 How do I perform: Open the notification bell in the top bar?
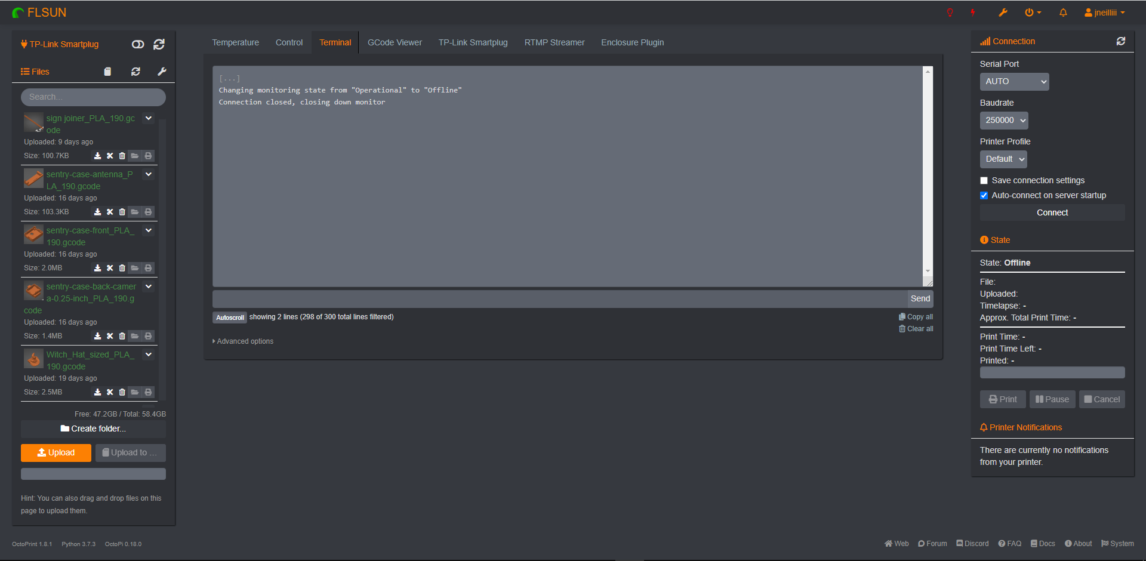pos(1063,12)
